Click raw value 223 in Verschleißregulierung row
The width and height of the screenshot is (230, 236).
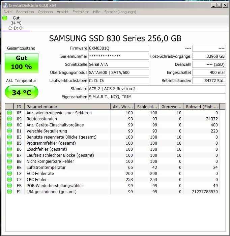click(214, 131)
